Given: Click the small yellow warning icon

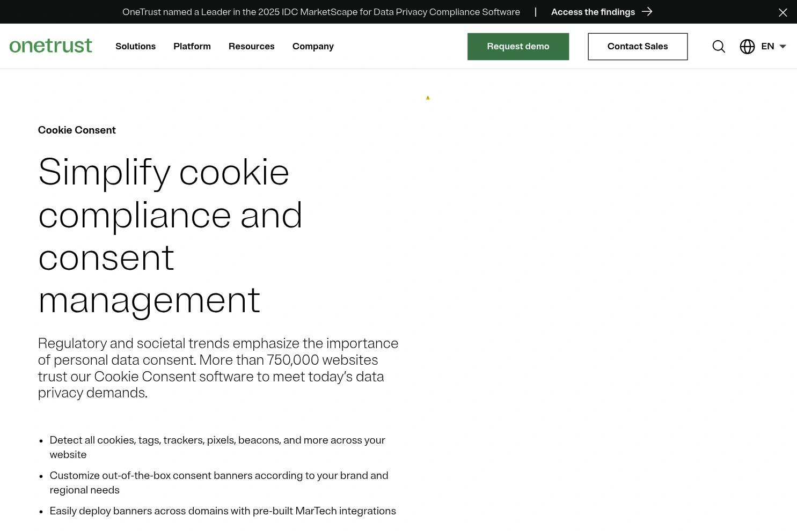Looking at the screenshot, I should tap(428, 98).
